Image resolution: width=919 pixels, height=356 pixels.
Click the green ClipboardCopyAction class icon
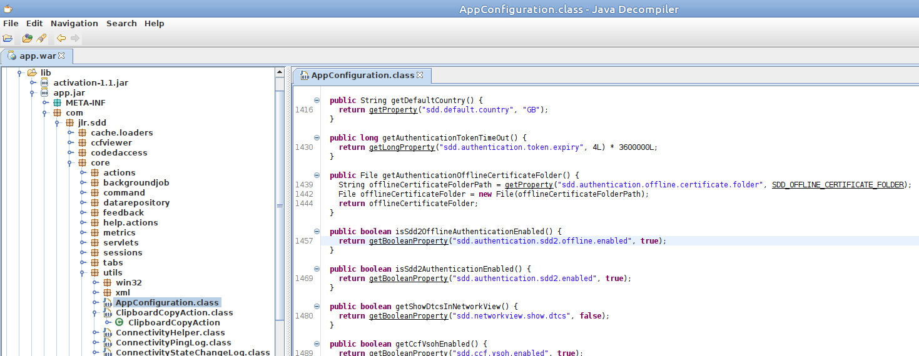(x=119, y=322)
